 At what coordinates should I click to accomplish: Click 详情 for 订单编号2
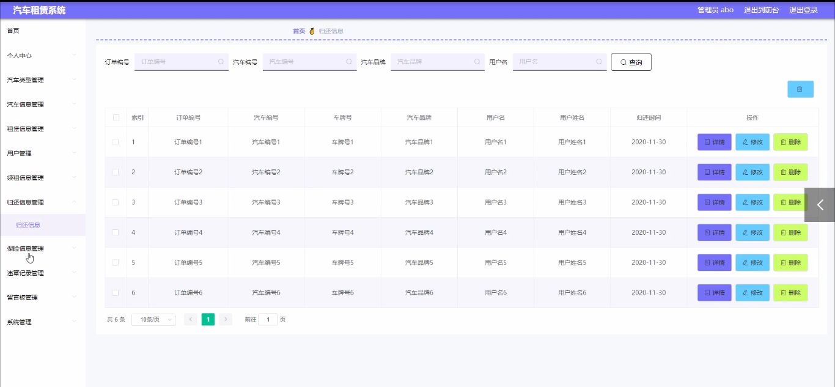tap(715, 172)
